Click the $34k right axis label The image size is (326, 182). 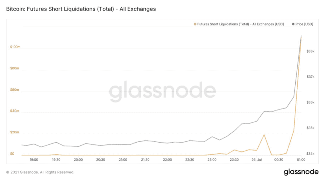(x=310, y=154)
